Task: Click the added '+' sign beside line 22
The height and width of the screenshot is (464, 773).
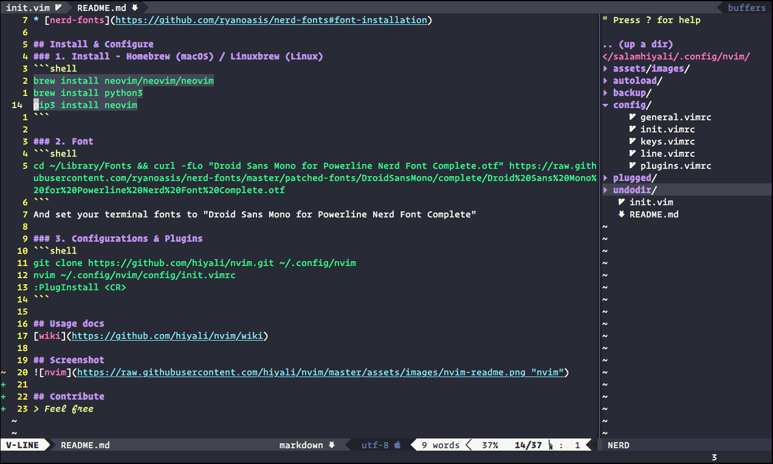Action: click(4, 397)
